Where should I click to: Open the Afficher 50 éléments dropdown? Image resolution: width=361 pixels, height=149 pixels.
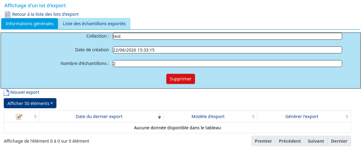click(30, 103)
